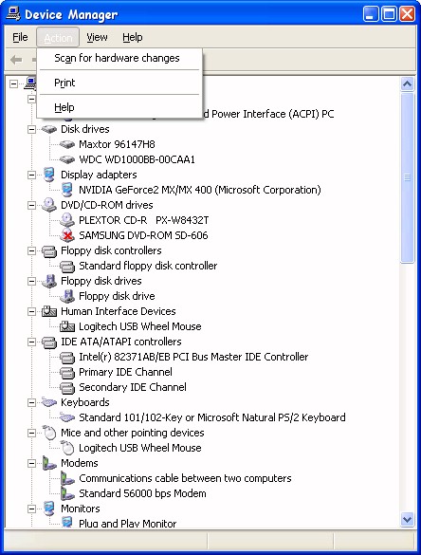Collapse the Disk drives node
The image size is (421, 555).
click(x=31, y=130)
